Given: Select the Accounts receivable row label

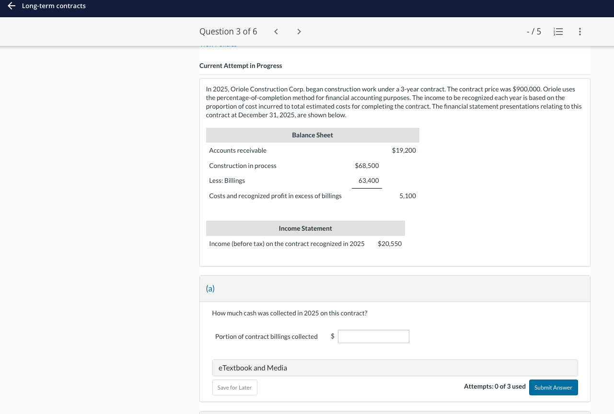Looking at the screenshot, I should click(238, 150).
